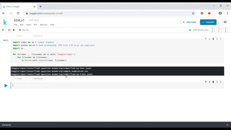Open the first cell's more options menu
Viewport: 231px width, 130px height.
pyautogui.click(x=221, y=39)
